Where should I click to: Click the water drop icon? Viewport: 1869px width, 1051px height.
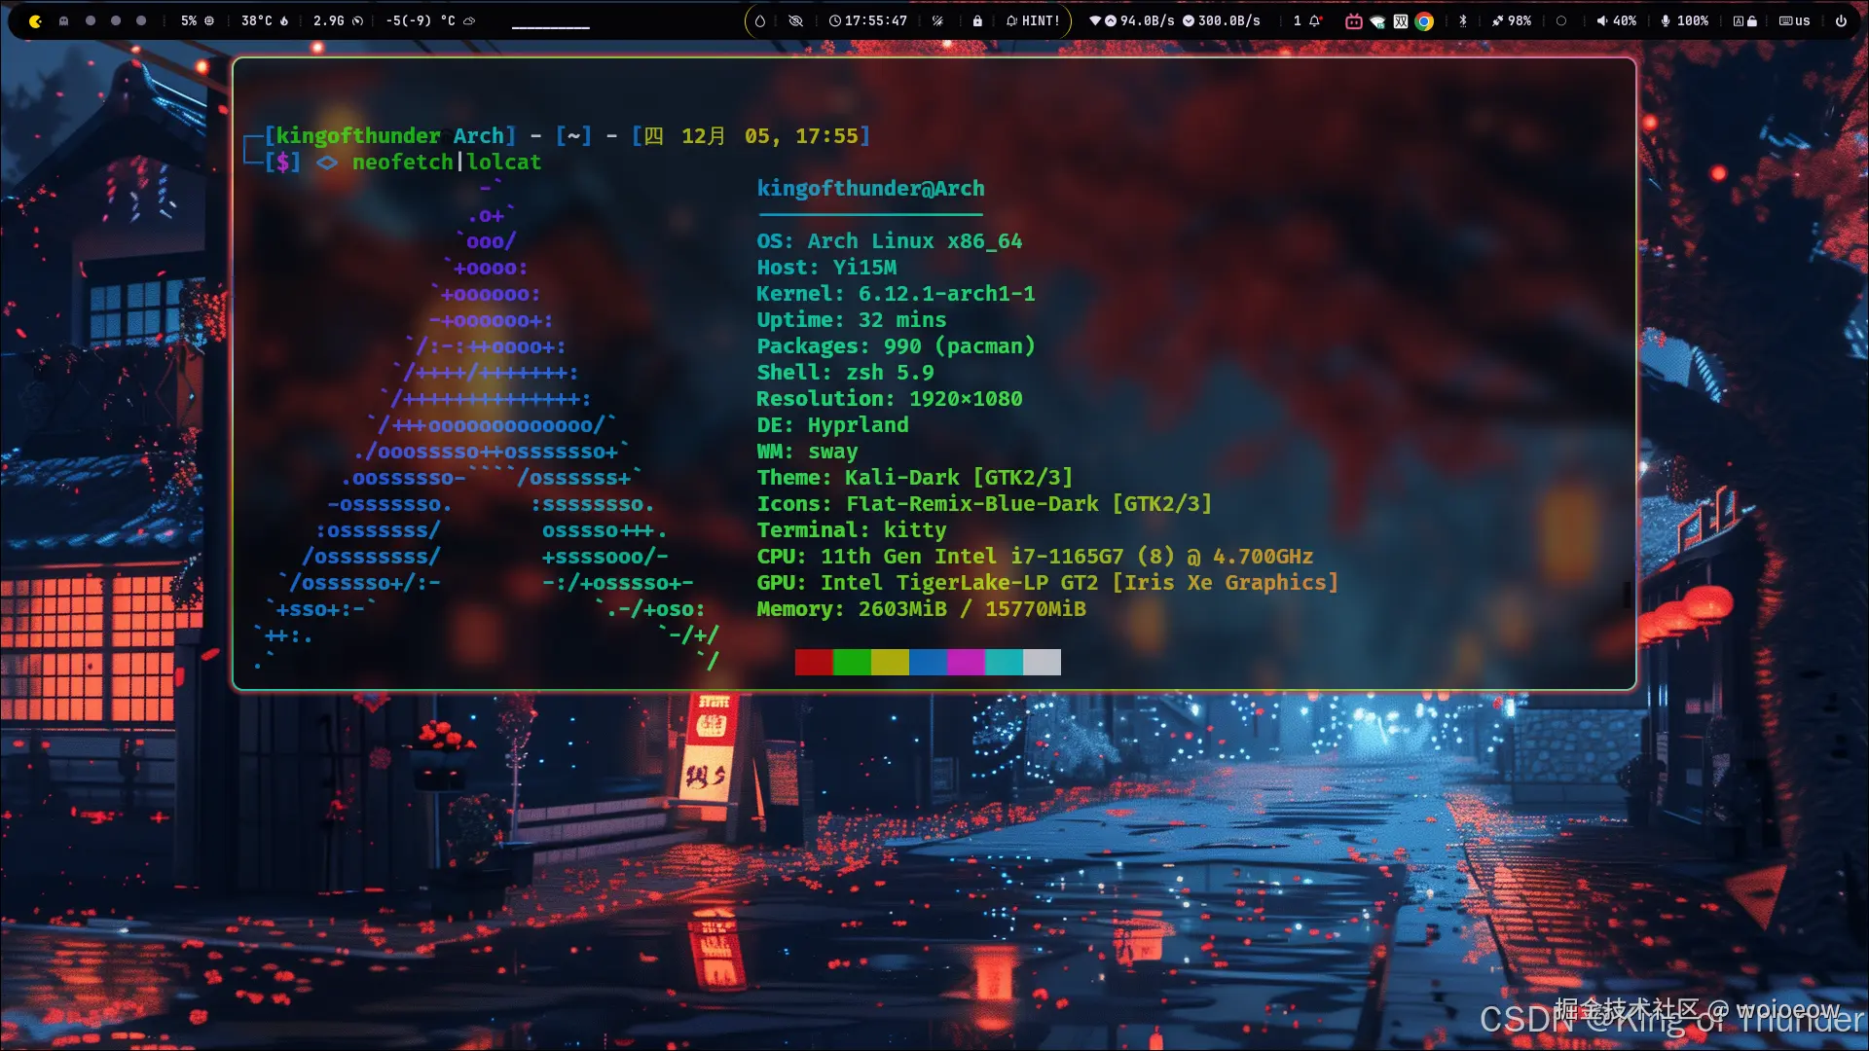tap(760, 20)
